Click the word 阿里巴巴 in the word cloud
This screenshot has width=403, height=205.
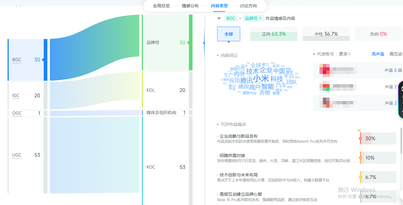coord(238,69)
